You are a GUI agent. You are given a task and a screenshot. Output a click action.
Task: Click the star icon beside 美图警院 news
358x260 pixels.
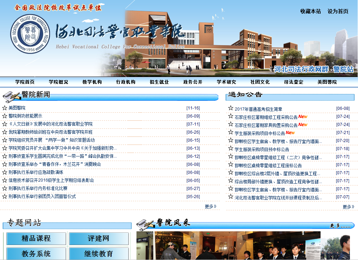(x=5, y=108)
